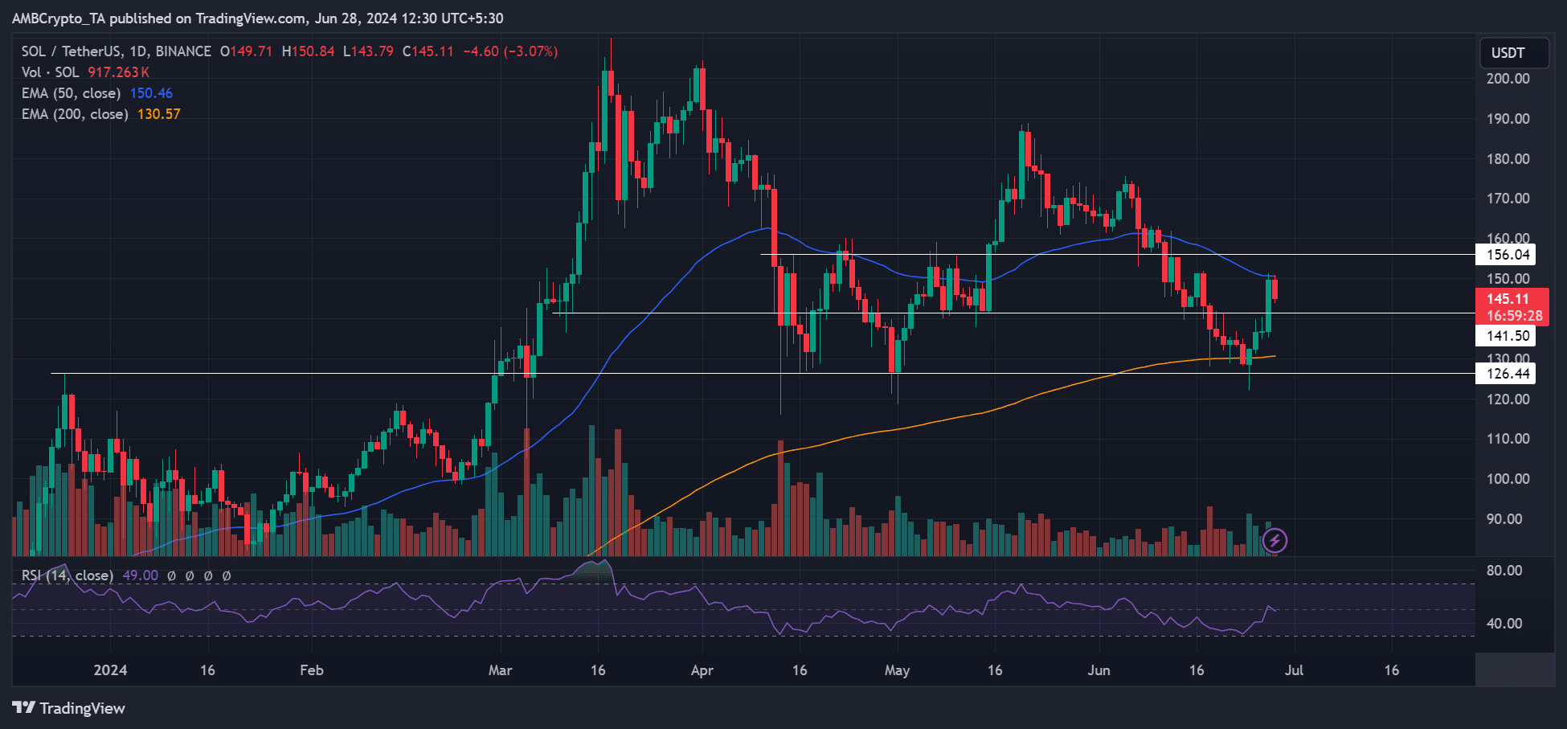Click the EMA 200 value 130.57
The image size is (1567, 729).
(159, 114)
